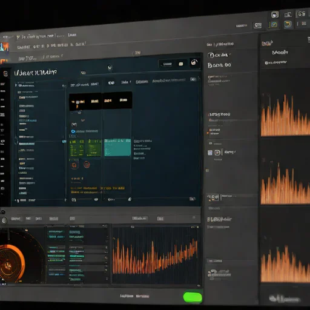This screenshot has width=310, height=310.
Task: Select the highlighted row in the left tree list
Action: pyautogui.click(x=27, y=144)
